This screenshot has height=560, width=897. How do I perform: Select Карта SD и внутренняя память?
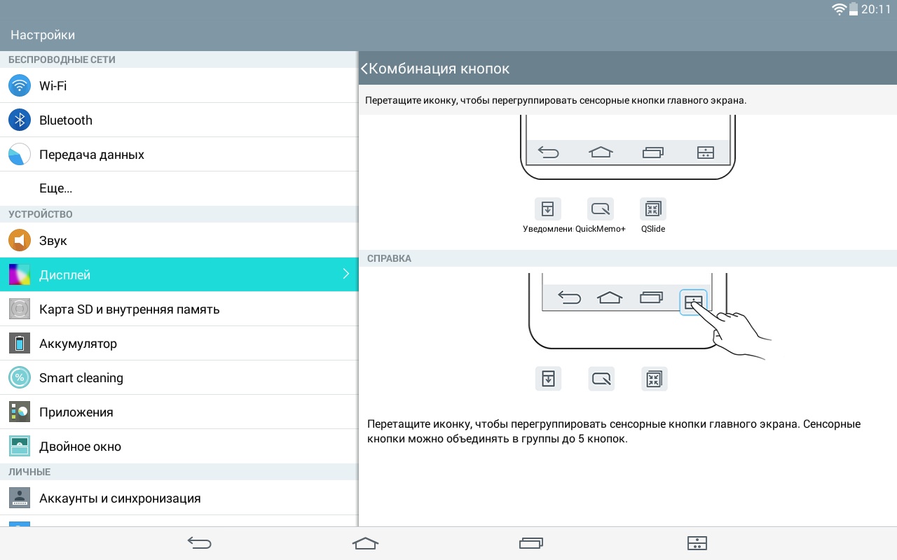click(179, 309)
